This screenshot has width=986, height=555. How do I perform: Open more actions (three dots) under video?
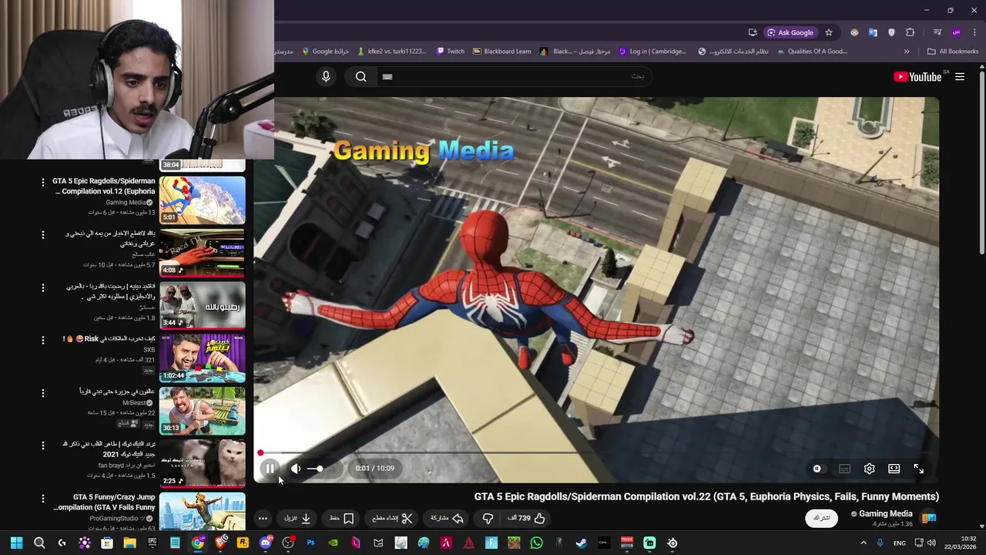coord(263,518)
